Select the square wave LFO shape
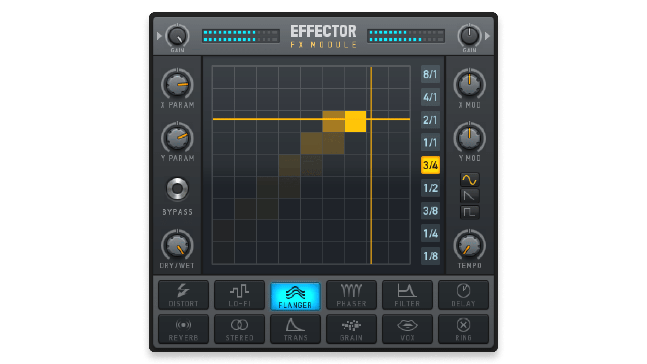 pos(470,211)
